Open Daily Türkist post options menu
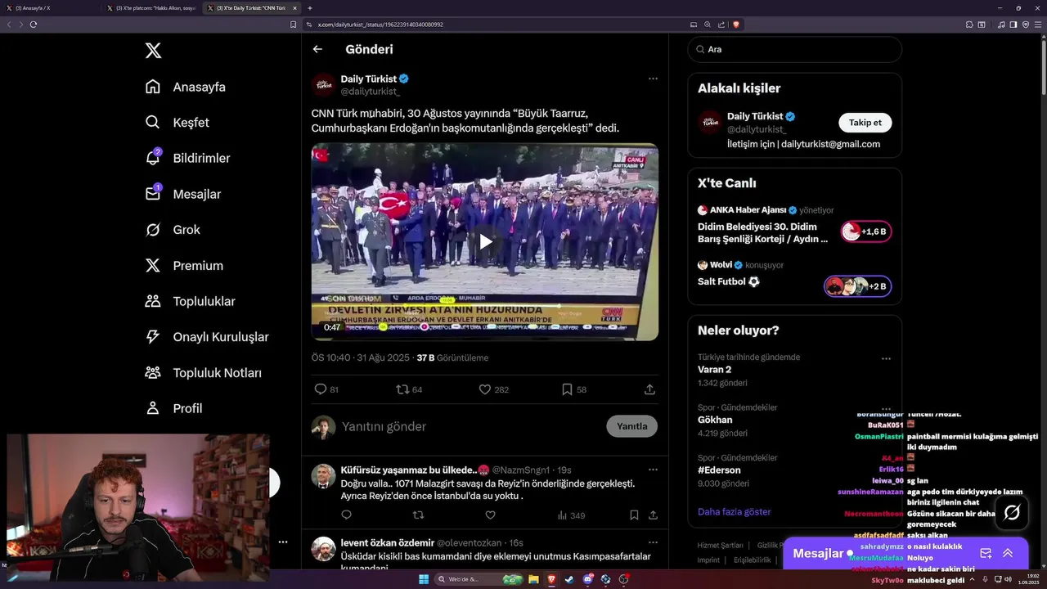Screen dimensions: 1047x589 tap(653, 79)
